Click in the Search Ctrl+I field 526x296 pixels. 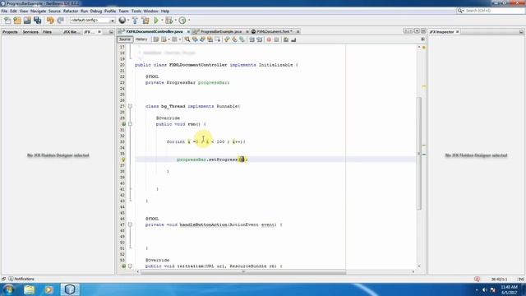point(491,11)
